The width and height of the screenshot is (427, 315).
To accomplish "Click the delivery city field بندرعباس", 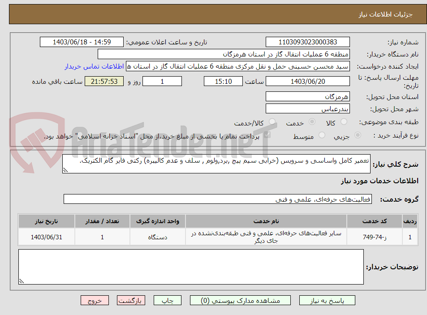I will point(308,108).
